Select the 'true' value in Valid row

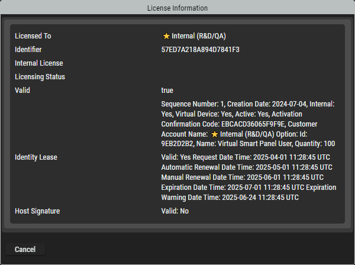167,91
